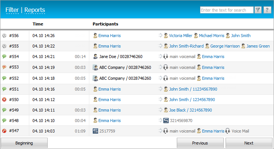Click green speech bubble icon of call #549
The image size is (274, 149).
coord(4,110)
